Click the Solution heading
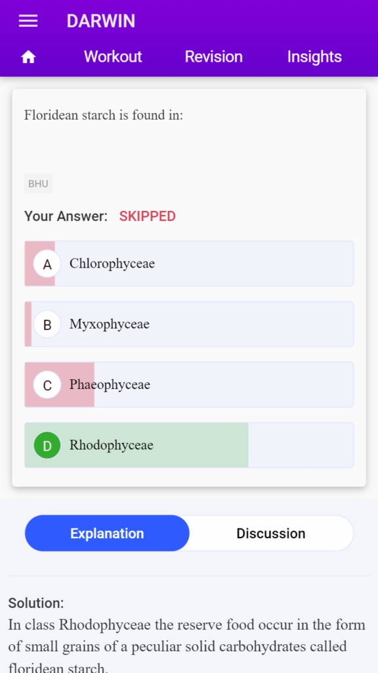Viewport: 378px width, 673px height. tap(36, 603)
